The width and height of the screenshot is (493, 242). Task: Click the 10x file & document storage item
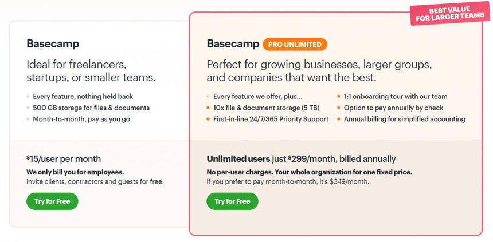[265, 108]
